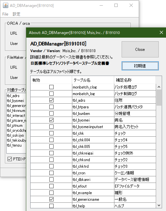The width and height of the screenshot is (166, 211).
Task: Enable the tbl_chktrd checkbox
Action: click(x=52, y=166)
